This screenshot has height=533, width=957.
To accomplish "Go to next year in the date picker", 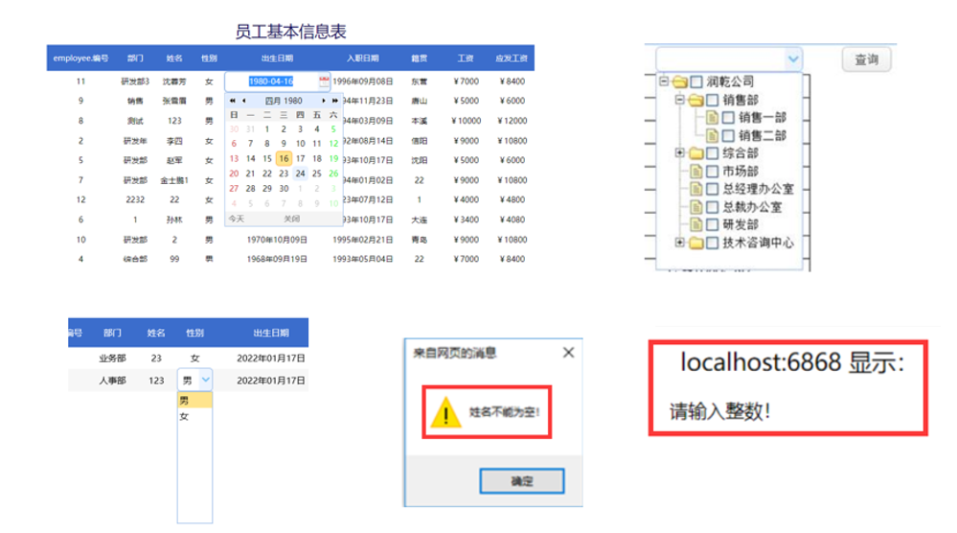I will point(334,101).
